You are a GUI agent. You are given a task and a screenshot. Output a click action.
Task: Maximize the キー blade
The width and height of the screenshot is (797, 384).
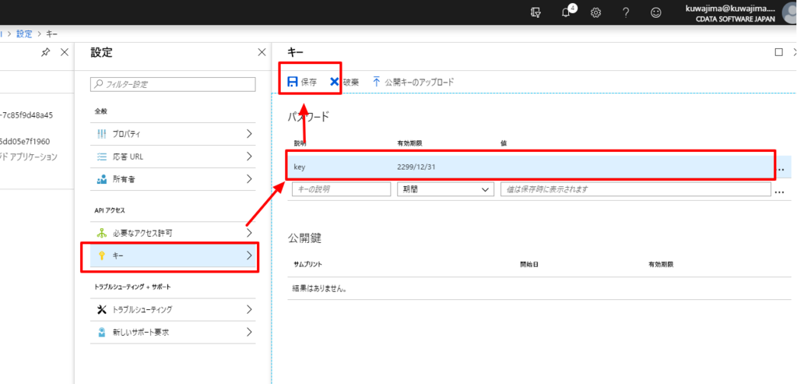point(778,52)
